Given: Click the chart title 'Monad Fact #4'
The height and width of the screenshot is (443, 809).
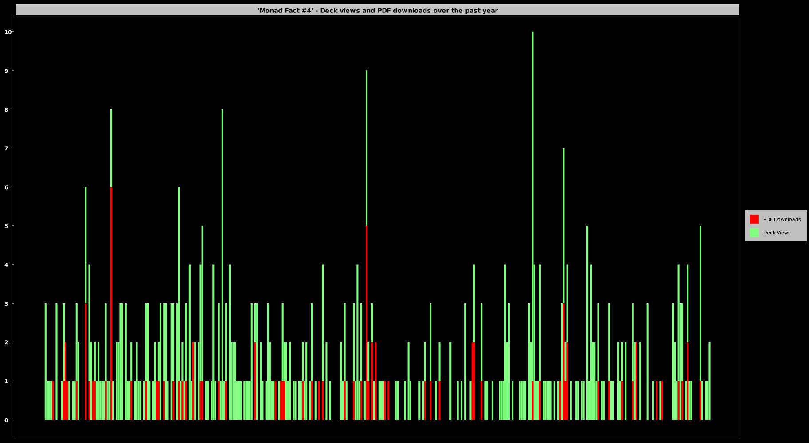Looking at the screenshot, I should click(x=378, y=10).
